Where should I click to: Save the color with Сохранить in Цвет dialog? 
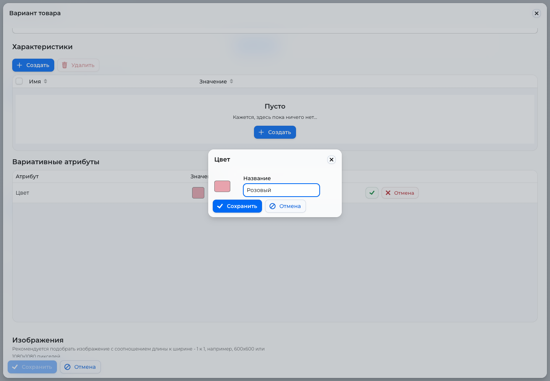point(237,206)
